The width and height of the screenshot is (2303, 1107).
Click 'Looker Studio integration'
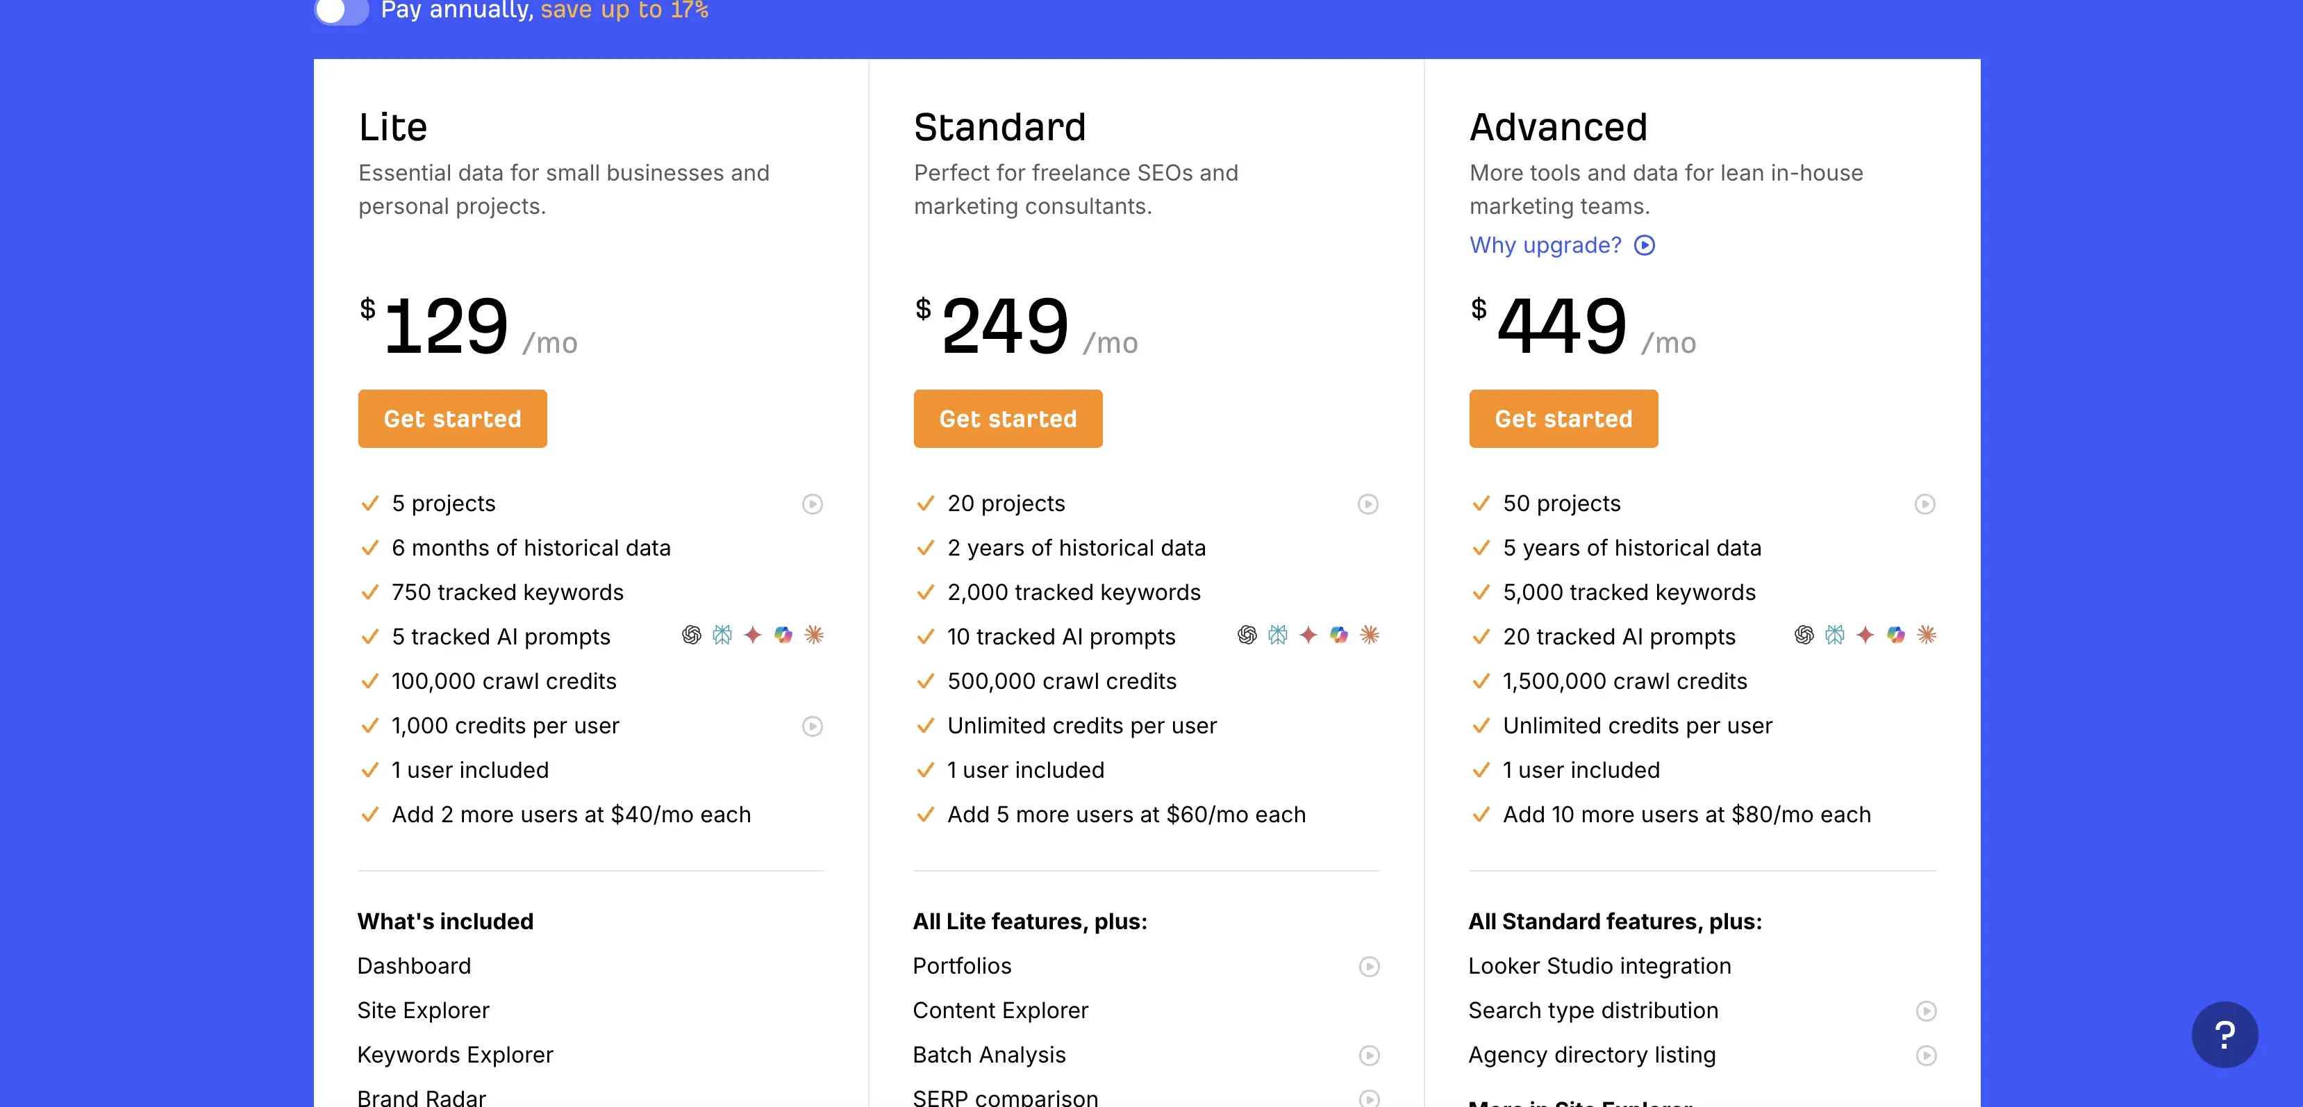point(1600,967)
